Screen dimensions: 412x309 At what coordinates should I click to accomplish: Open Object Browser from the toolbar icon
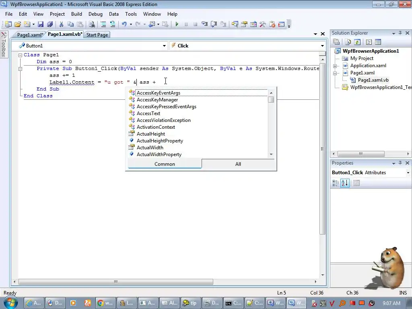[253, 24]
